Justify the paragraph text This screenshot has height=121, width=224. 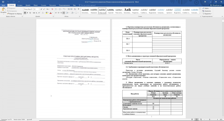tap(63, 13)
